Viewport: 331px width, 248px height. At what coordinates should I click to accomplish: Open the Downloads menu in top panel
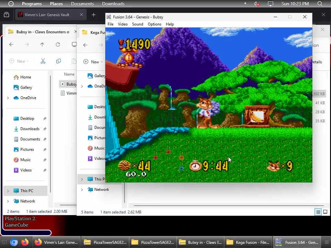click(x=113, y=4)
